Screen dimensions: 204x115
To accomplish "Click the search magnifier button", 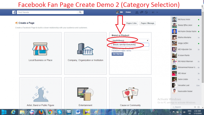I will coord(80,12).
